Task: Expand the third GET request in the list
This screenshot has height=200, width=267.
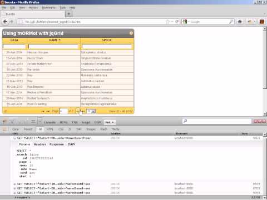Action: [14, 188]
